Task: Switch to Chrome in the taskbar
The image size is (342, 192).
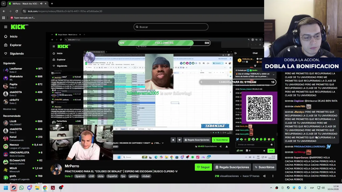Action: coord(45,188)
